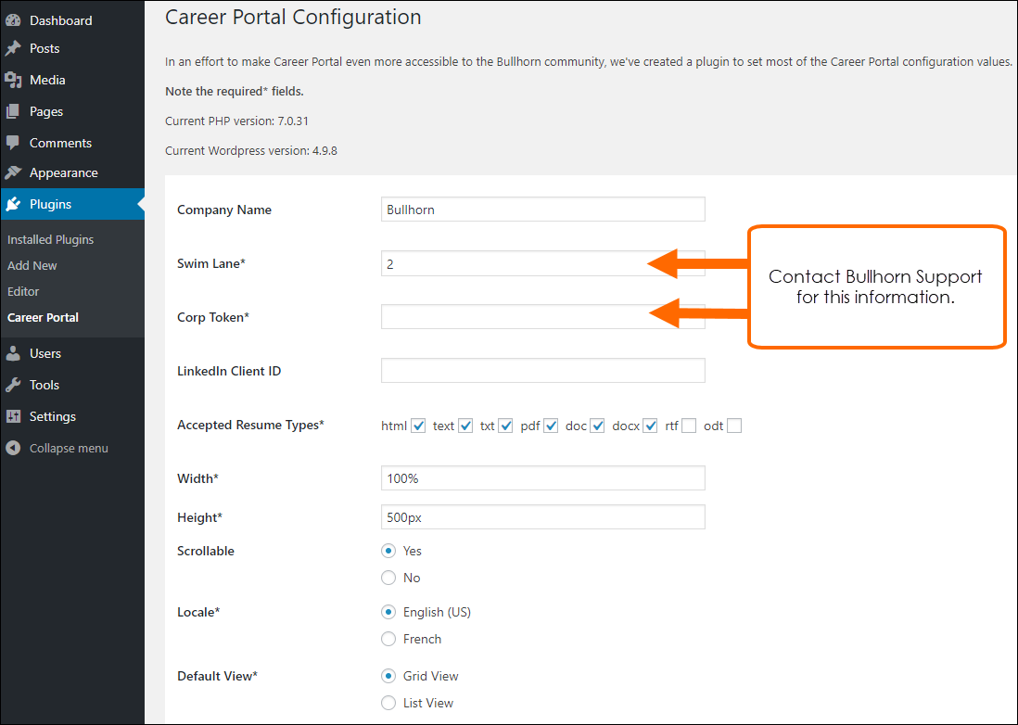
Task: Click the Comments speech bubble icon
Action: point(13,143)
